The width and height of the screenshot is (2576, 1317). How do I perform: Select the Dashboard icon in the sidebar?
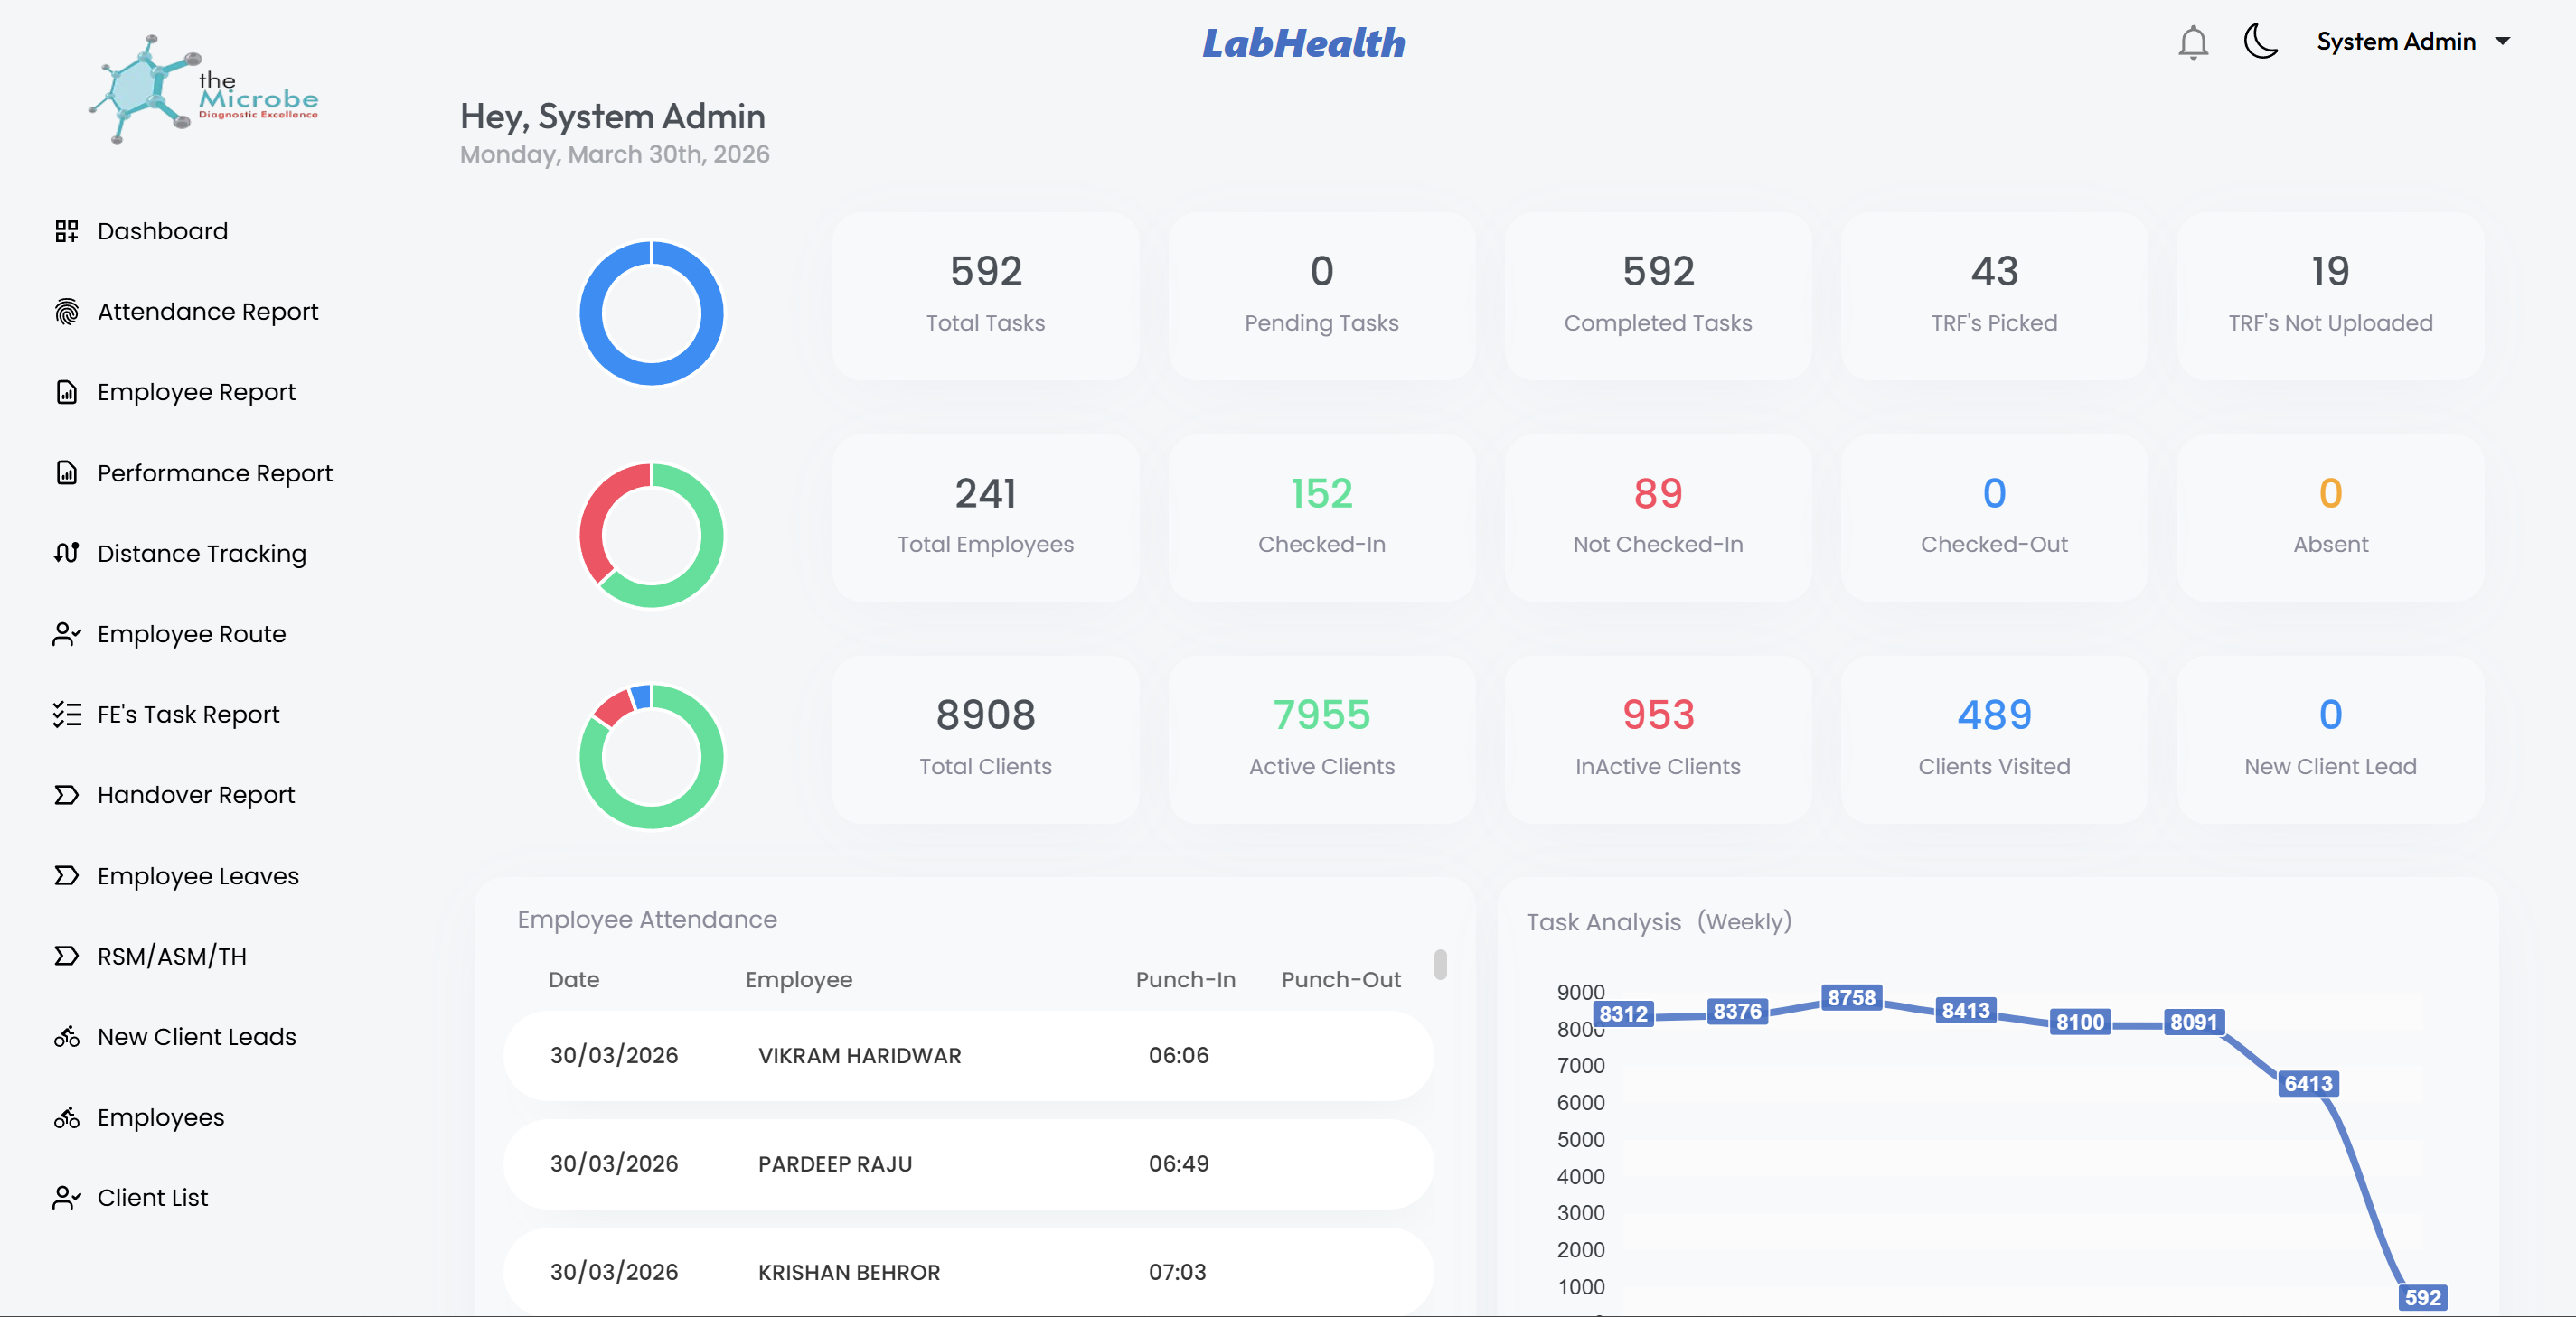[66, 229]
